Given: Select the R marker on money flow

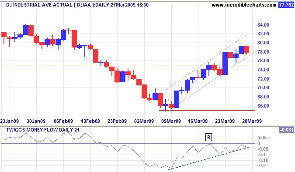Looking at the screenshot, I should [x=208, y=137].
